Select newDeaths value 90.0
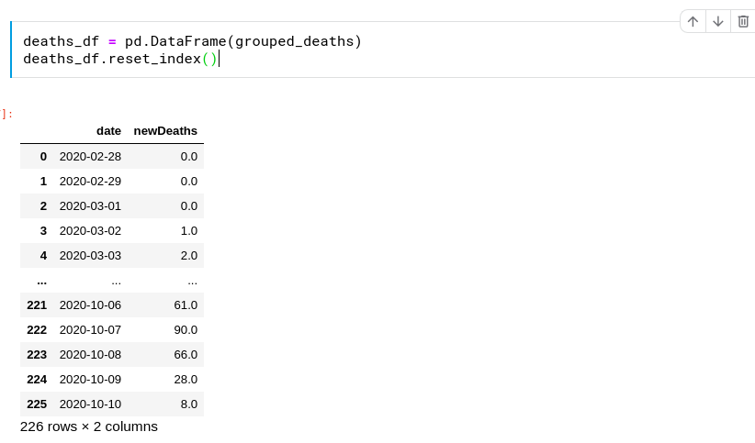The image size is (755, 443). click(x=186, y=330)
